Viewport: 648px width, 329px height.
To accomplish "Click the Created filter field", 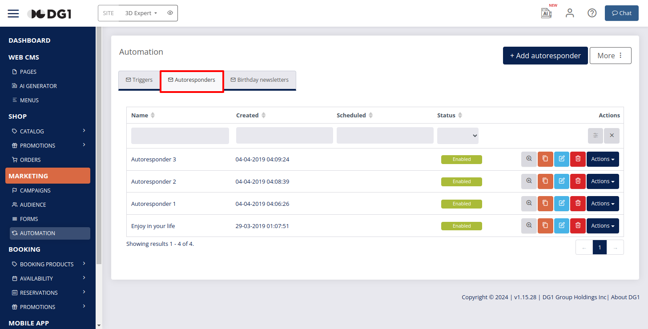I will coord(285,136).
